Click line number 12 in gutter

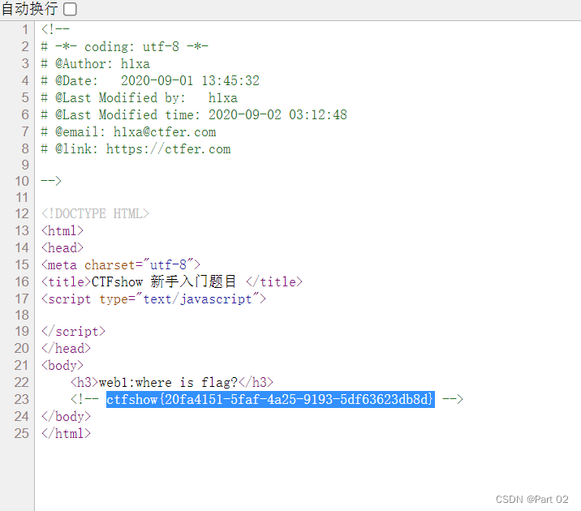point(21,213)
